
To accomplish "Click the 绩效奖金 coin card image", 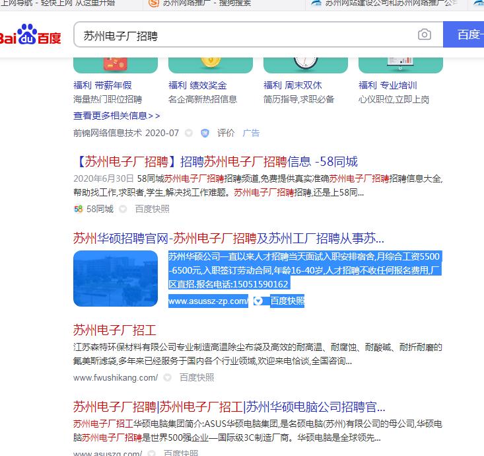I will click(x=211, y=65).
